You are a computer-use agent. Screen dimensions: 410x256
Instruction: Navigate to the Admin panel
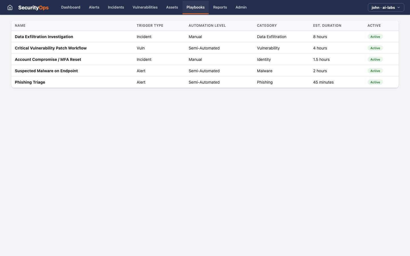pyautogui.click(x=241, y=7)
